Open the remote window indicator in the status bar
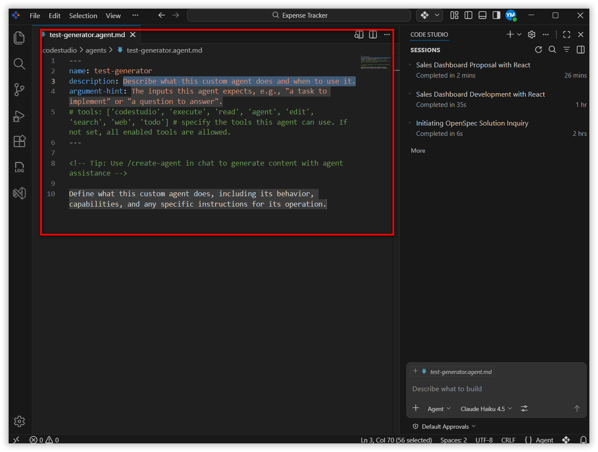The height and width of the screenshot is (452, 598). click(x=16, y=440)
